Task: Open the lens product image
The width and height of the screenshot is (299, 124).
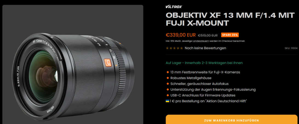Action: pyautogui.click(x=73, y=64)
